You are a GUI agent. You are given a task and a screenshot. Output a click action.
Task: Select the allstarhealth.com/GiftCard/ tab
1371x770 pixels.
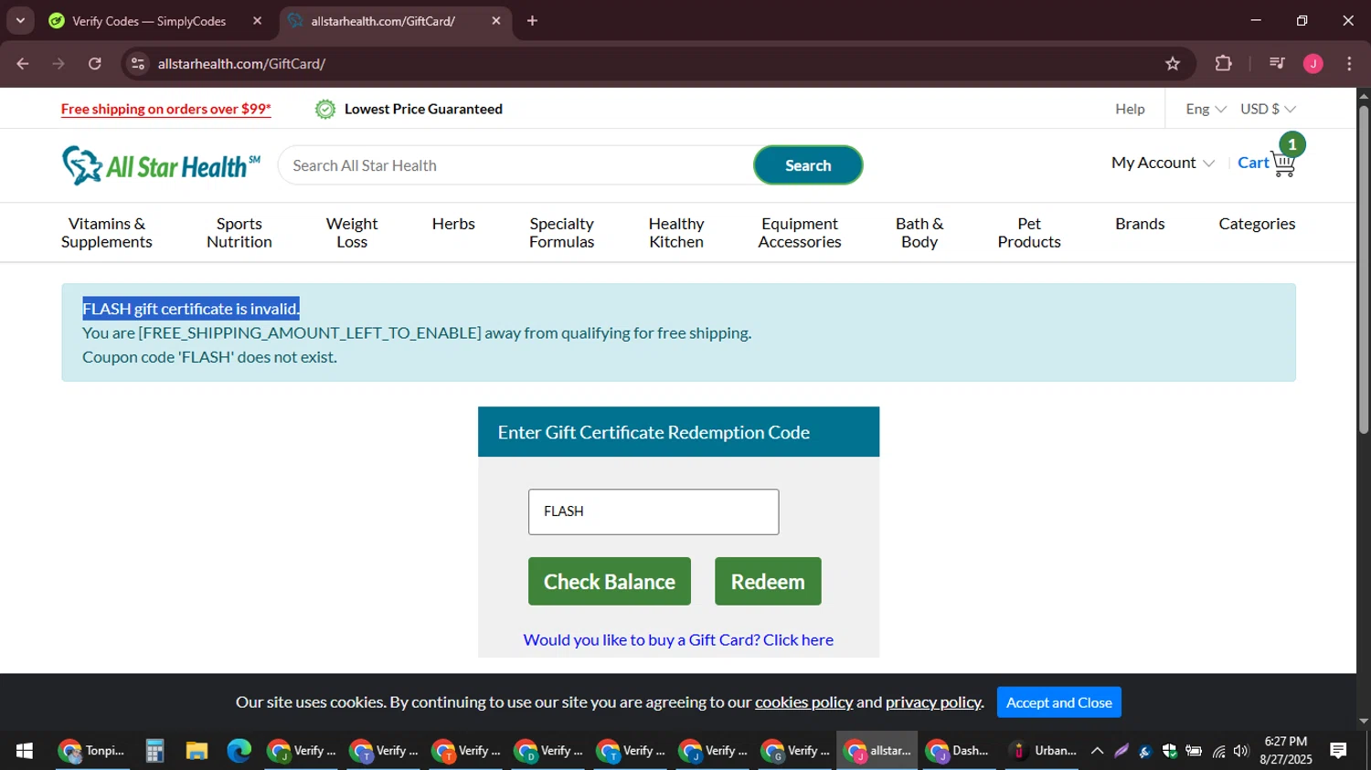pos(383,21)
